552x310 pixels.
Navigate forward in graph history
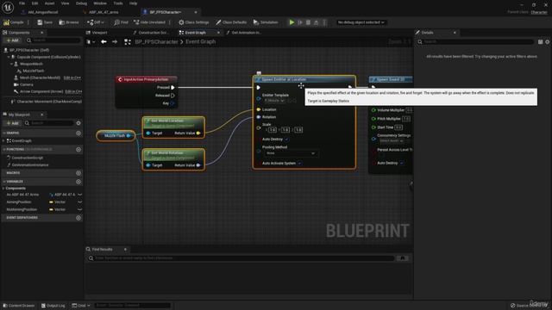pyautogui.click(x=115, y=42)
